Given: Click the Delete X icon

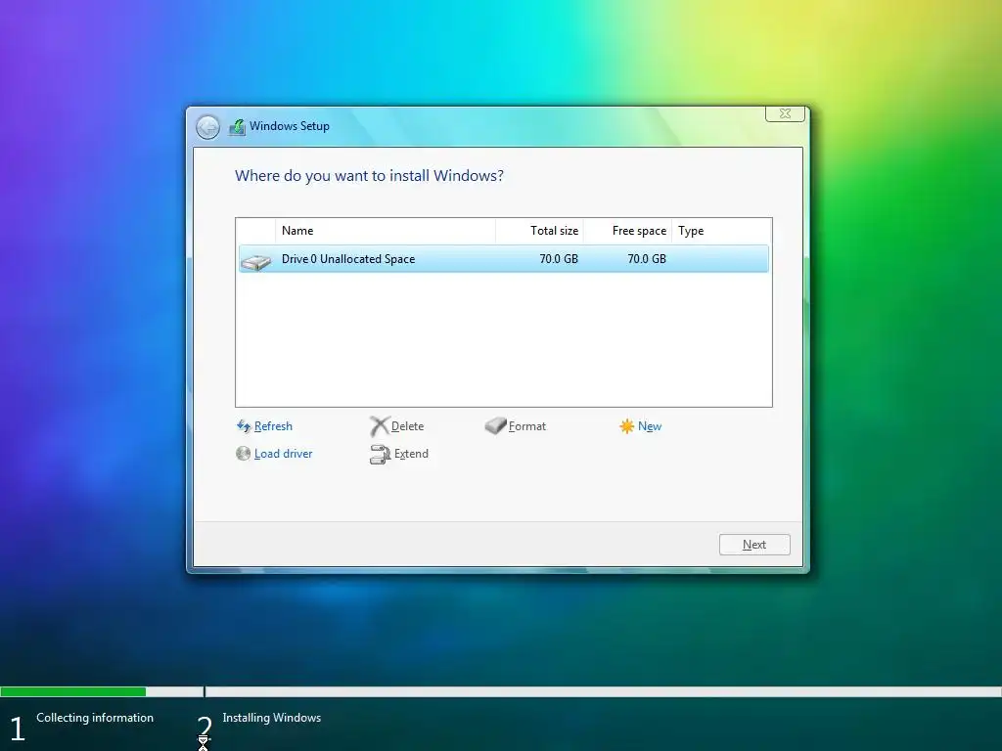Looking at the screenshot, I should (x=379, y=426).
